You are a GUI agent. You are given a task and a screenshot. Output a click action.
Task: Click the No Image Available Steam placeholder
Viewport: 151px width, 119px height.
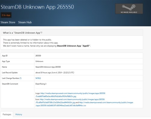129,9
